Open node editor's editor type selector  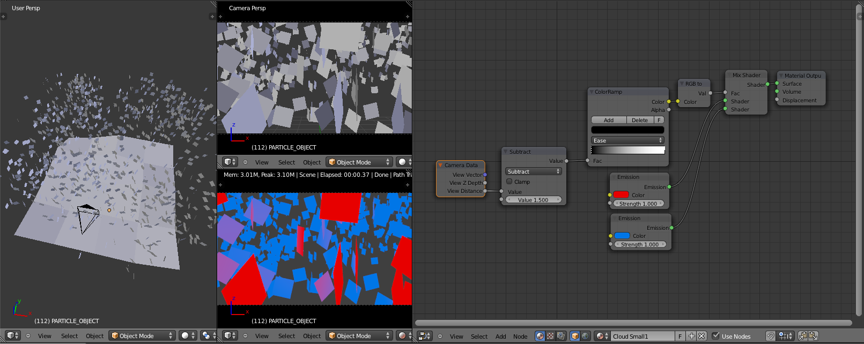425,336
